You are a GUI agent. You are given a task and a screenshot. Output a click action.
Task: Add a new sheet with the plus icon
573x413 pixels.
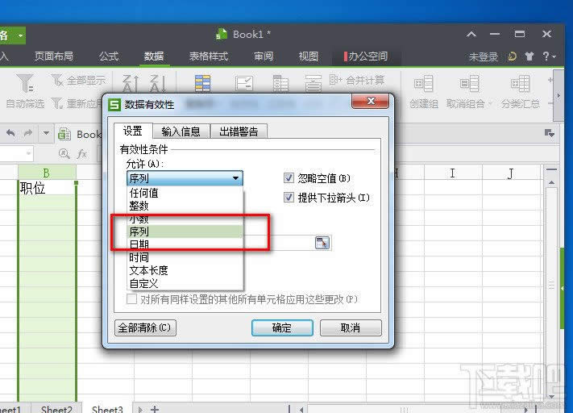tap(155, 409)
